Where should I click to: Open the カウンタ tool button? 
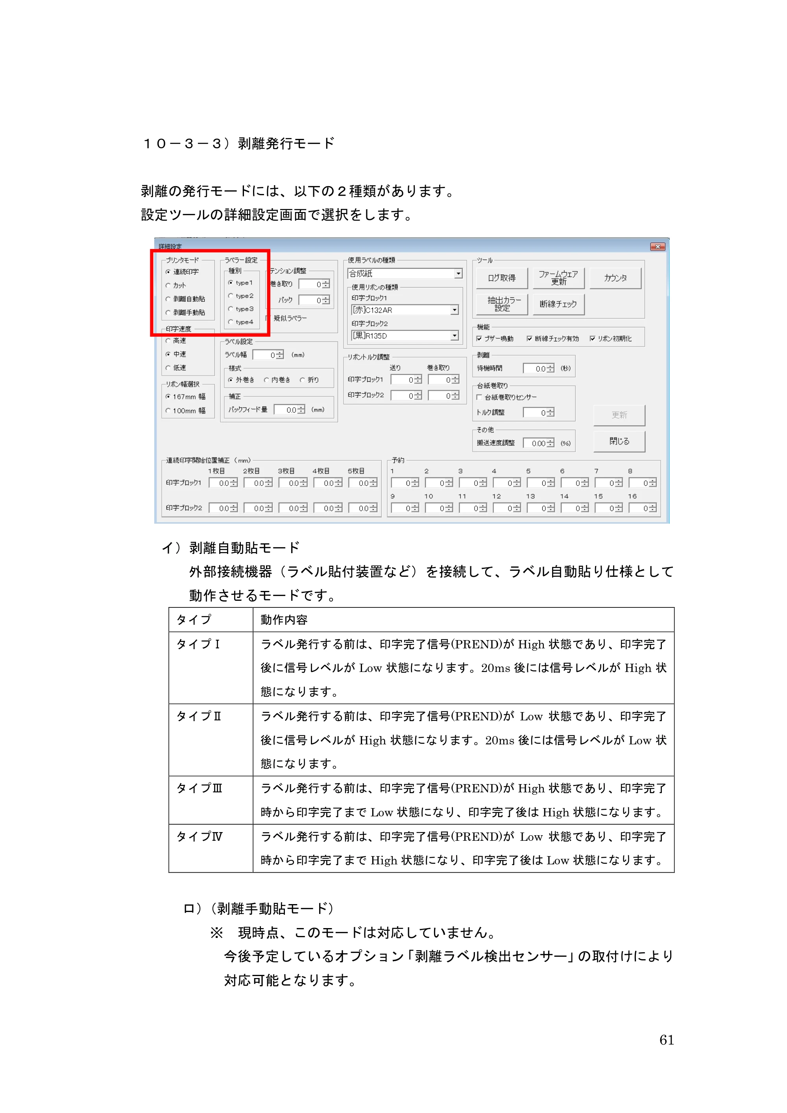coord(616,278)
